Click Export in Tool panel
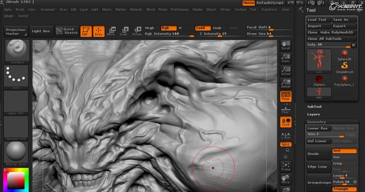Screen dimensions: 365x192 344,26
